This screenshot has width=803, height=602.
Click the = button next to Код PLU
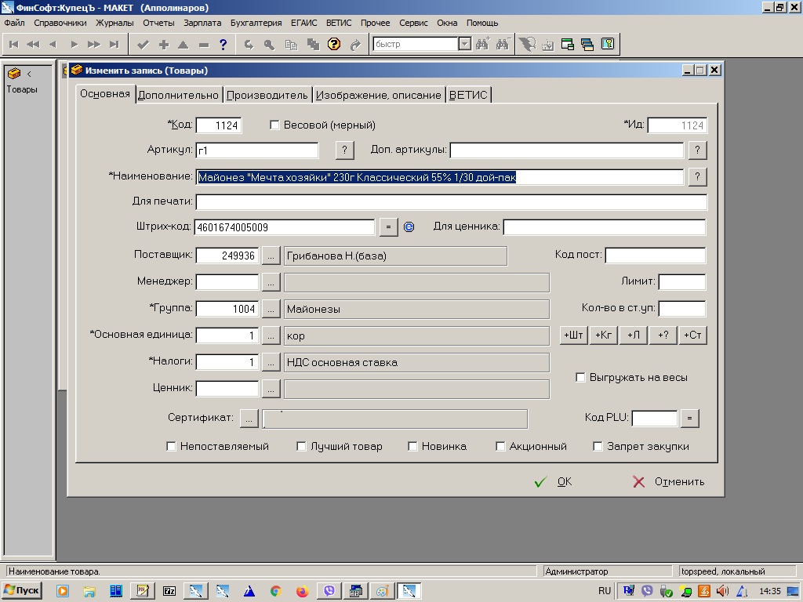pyautogui.click(x=689, y=419)
